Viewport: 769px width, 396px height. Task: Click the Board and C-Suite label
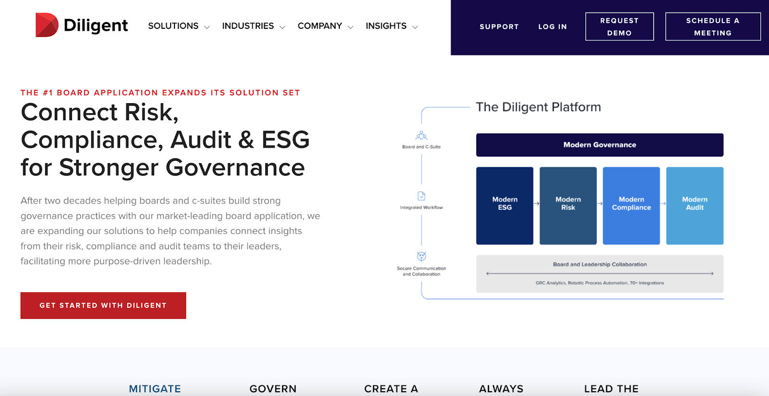tap(422, 147)
